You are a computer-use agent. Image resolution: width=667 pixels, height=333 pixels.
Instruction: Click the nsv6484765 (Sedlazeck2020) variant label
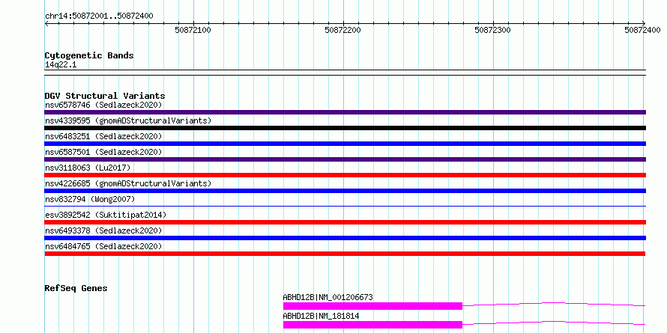[x=103, y=246]
